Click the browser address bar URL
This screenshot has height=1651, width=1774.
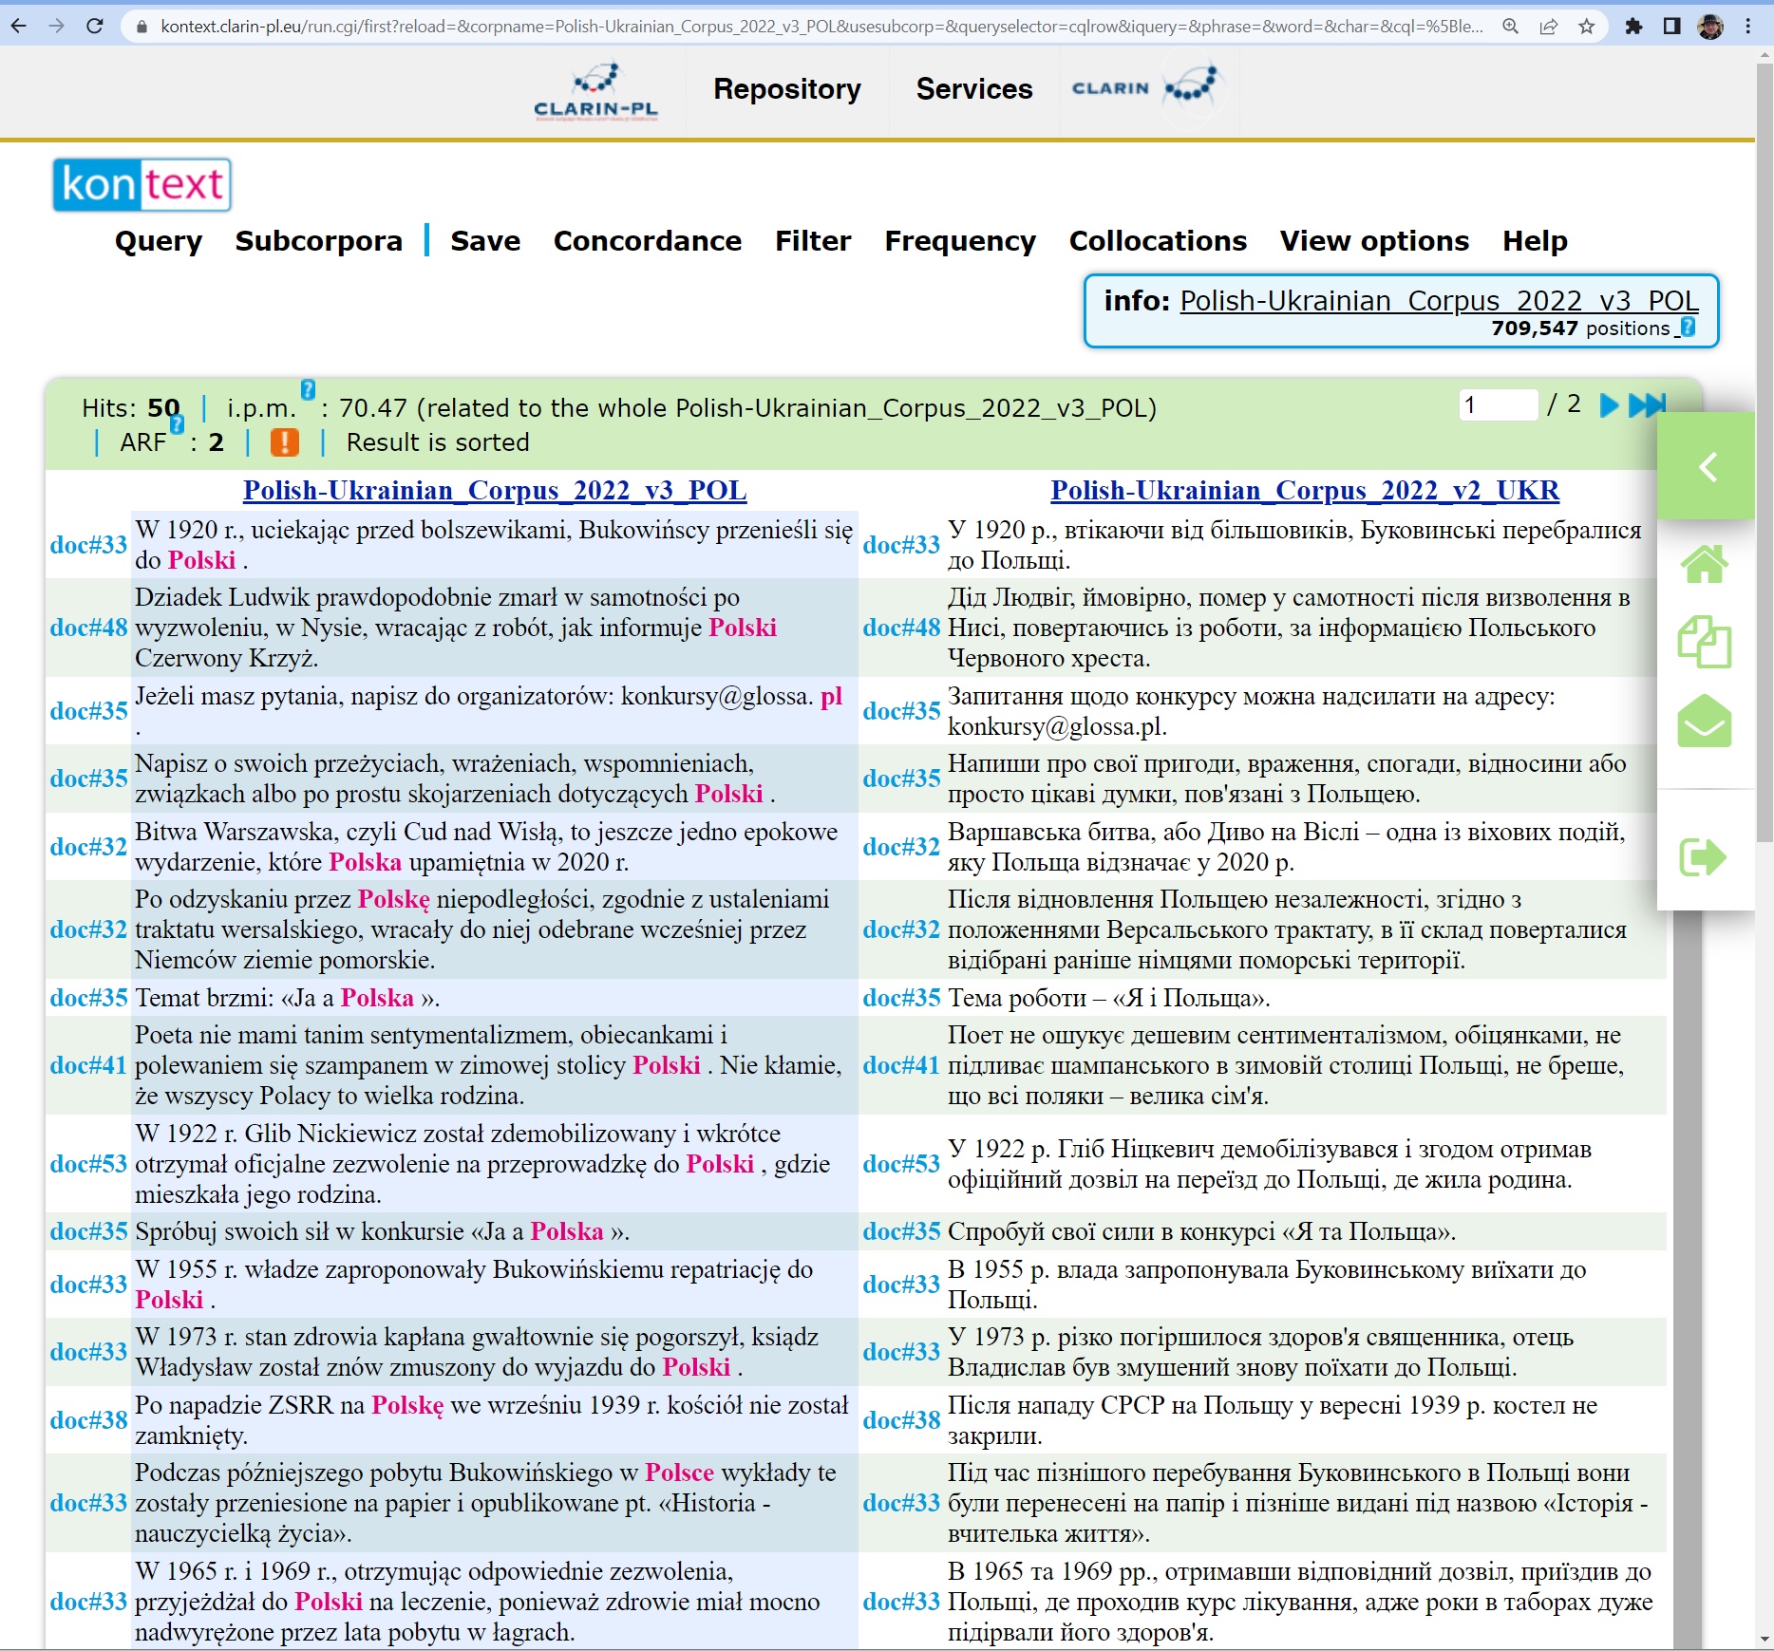point(821,27)
